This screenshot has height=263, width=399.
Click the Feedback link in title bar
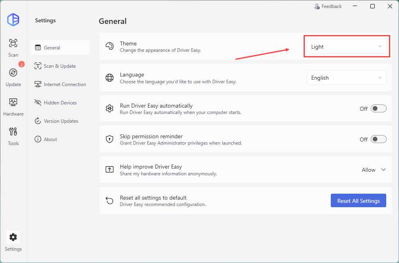[328, 6]
